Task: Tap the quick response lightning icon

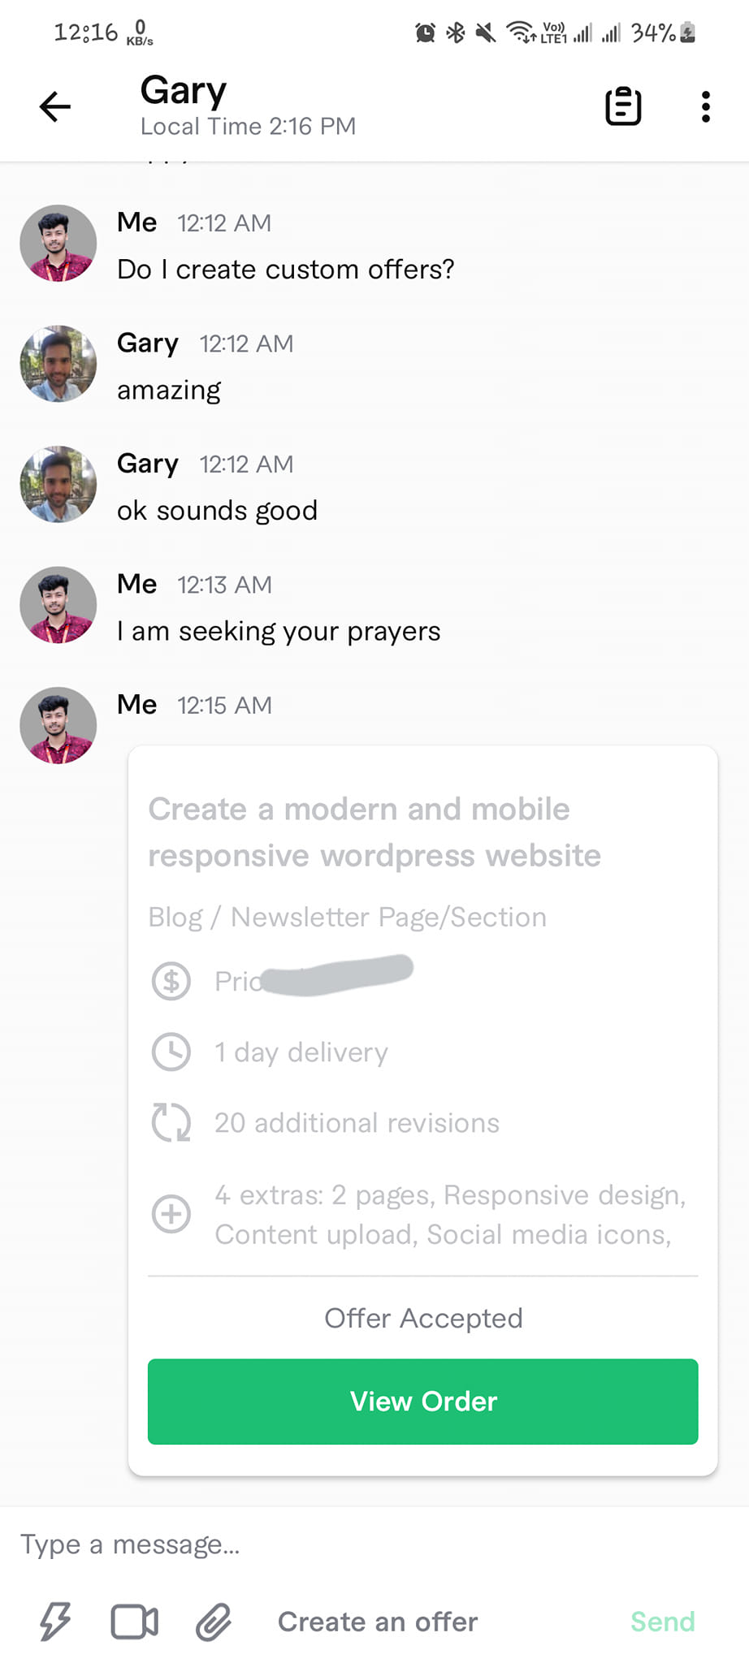Action: 55,1622
